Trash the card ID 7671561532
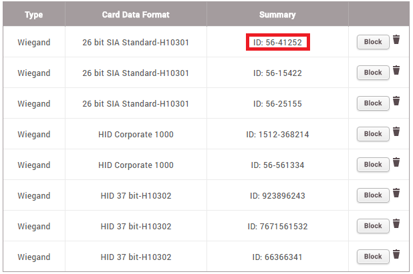Image resolution: width=413 pixels, height=274 pixels. [x=396, y=224]
